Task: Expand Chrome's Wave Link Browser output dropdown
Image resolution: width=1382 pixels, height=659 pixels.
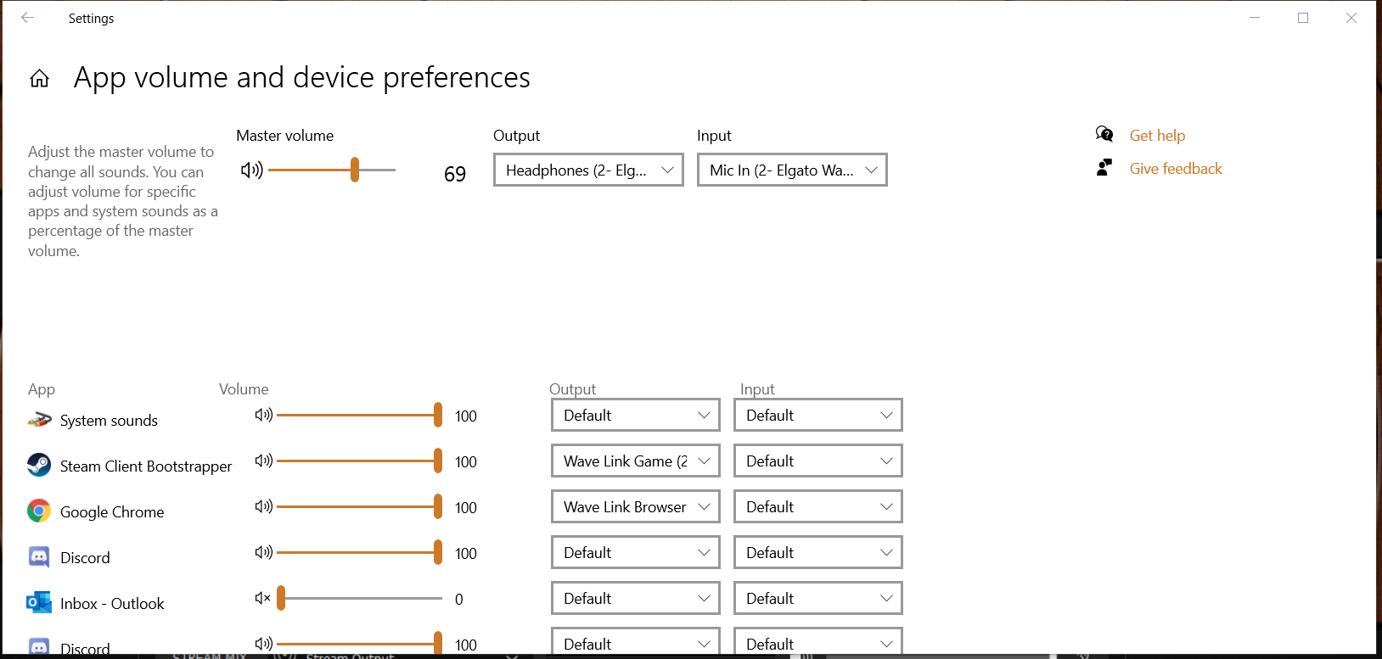Action: point(636,506)
